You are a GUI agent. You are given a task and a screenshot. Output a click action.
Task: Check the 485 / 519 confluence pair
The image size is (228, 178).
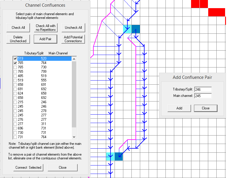(x=15, y=76)
